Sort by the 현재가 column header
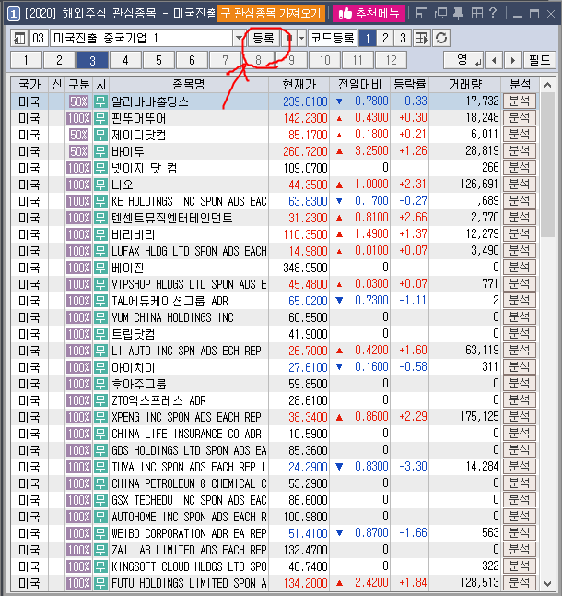The width and height of the screenshot is (562, 596). [x=299, y=84]
